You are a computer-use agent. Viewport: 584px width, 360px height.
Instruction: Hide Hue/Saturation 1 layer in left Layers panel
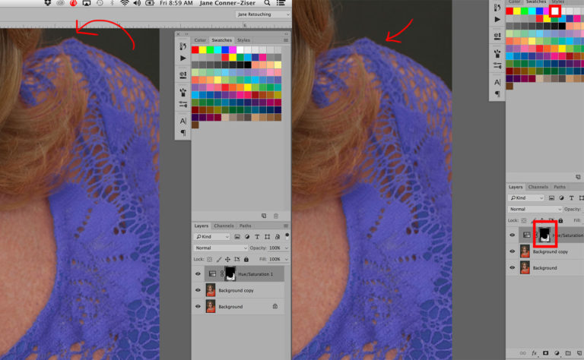point(198,273)
